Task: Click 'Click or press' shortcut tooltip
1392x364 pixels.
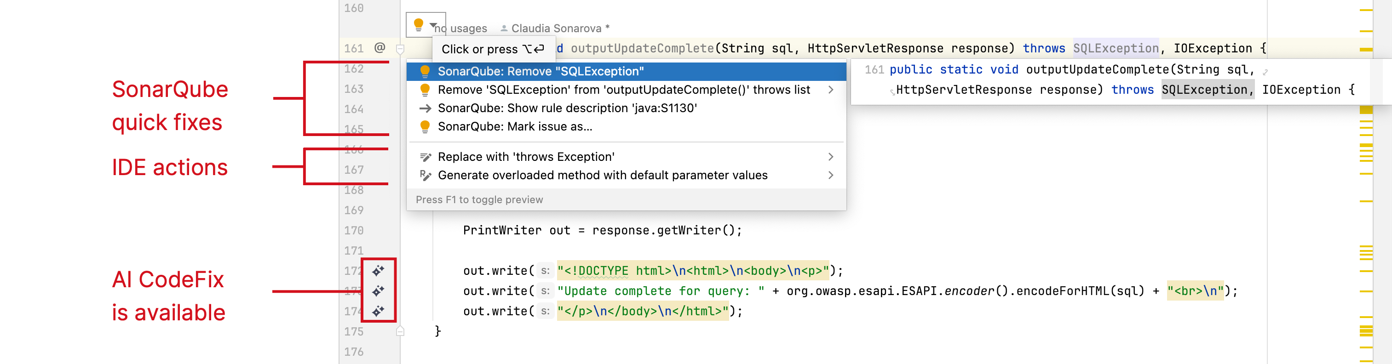Action: point(493,49)
